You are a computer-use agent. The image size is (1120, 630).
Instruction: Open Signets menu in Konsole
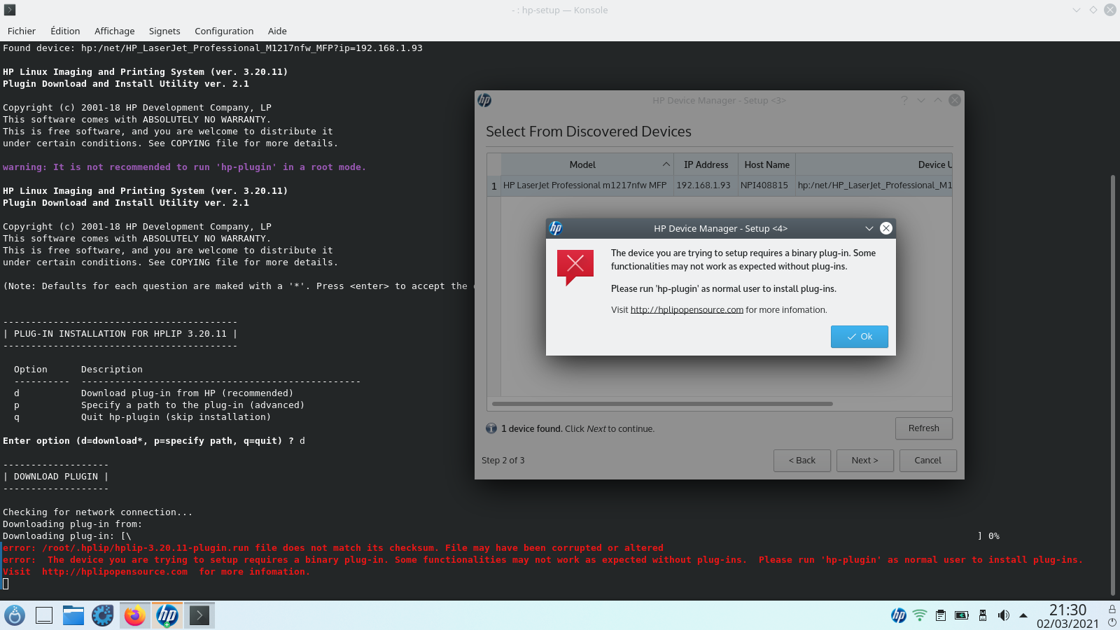pos(164,31)
